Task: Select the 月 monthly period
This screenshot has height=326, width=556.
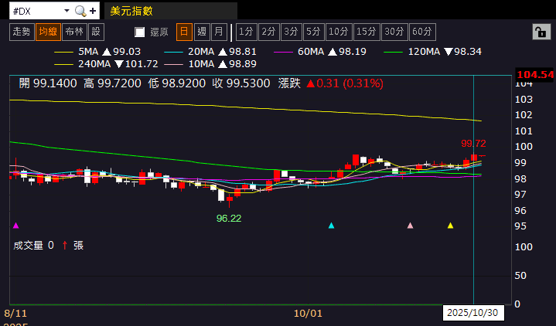Action: pyautogui.click(x=219, y=32)
